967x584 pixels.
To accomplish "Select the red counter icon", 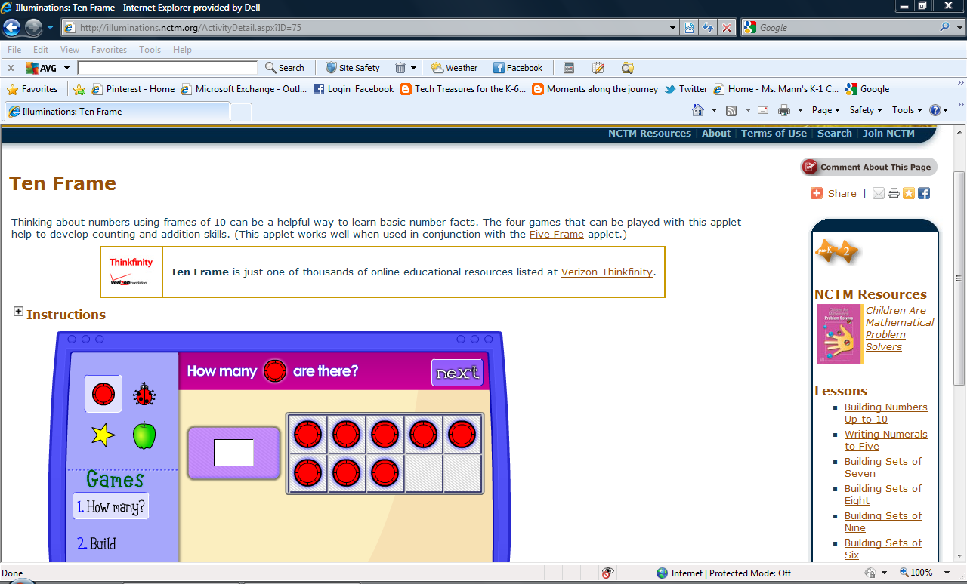I will pyautogui.click(x=103, y=393).
